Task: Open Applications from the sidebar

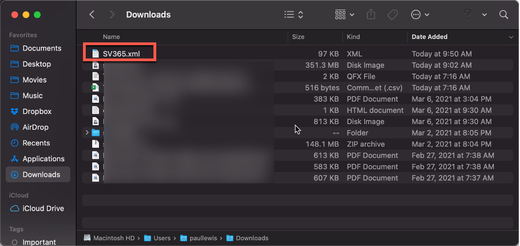Action: coord(43,159)
